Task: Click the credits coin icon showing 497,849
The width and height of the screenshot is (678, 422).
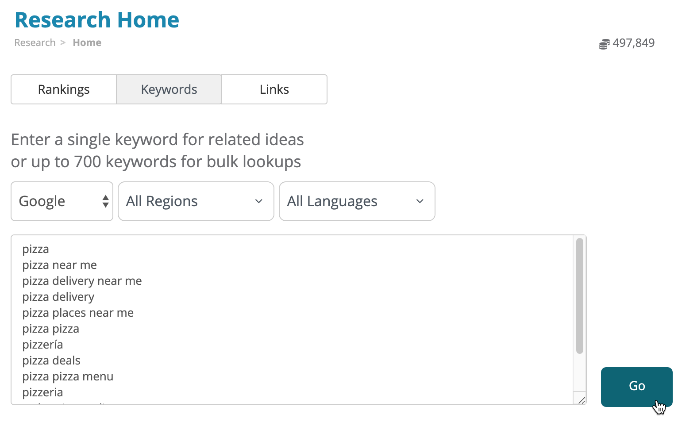Action: coord(604,43)
